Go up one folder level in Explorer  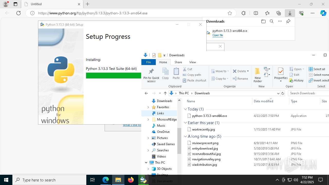point(165,93)
